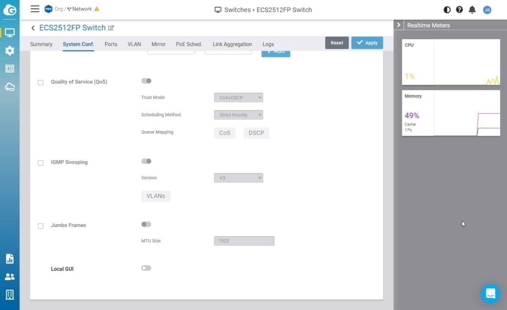This screenshot has height=310, width=507.
Task: Open the settings gear in sidebar
Action: [9, 50]
